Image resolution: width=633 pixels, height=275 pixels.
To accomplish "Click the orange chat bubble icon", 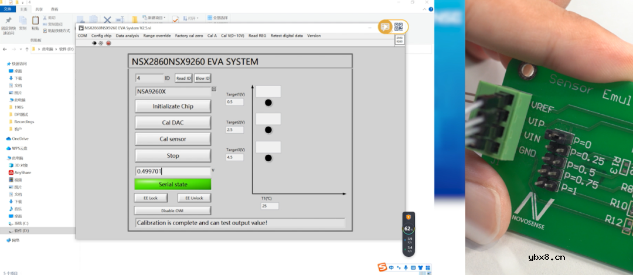I will click(385, 26).
